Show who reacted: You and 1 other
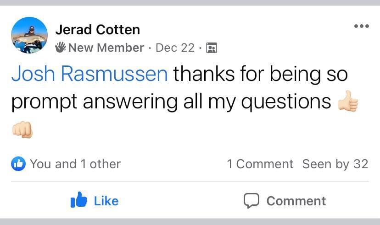Viewport: 380px width, 225px height. [75, 164]
